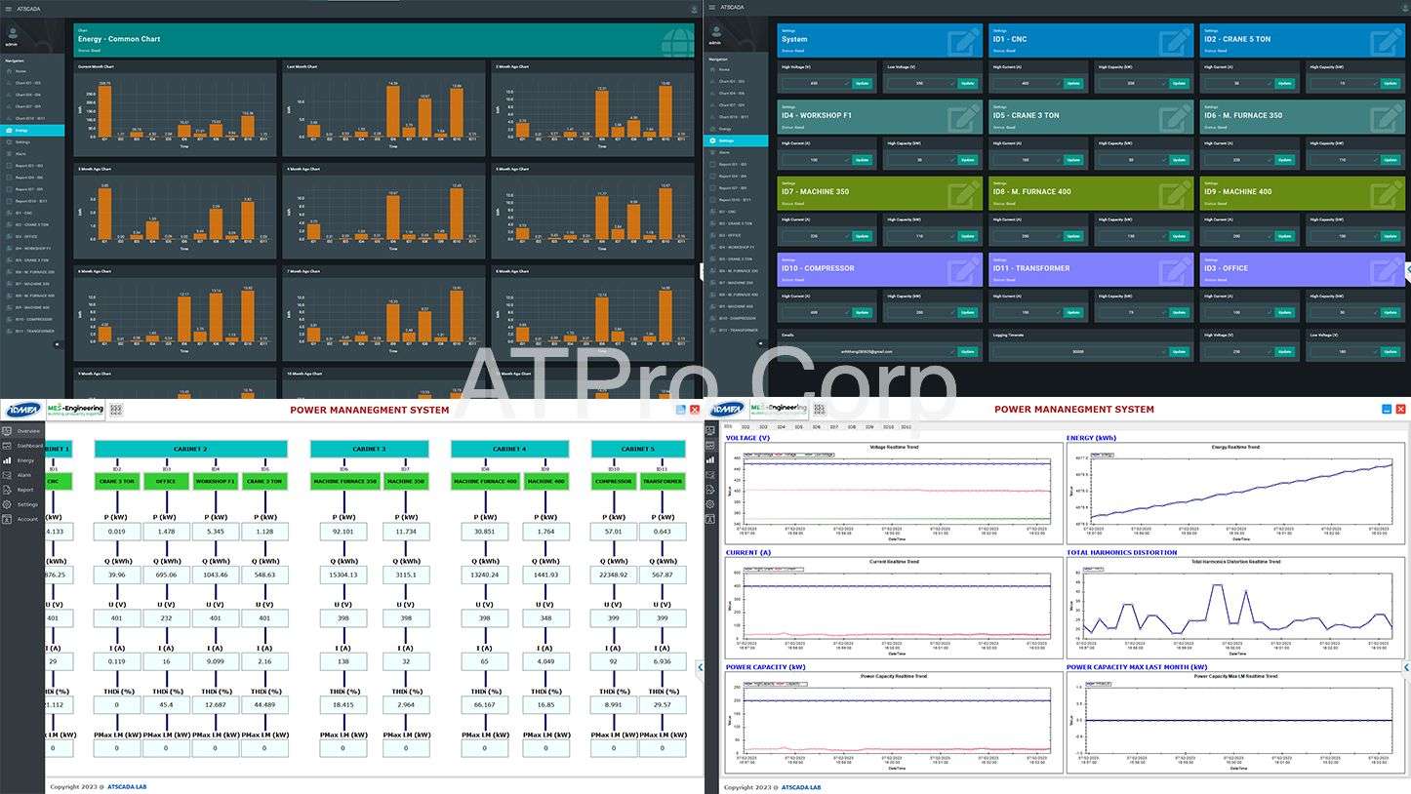The width and height of the screenshot is (1411, 794).
Task: Click the edit icon on ID6 - M. FURNACE 350 card
Action: tap(1387, 118)
